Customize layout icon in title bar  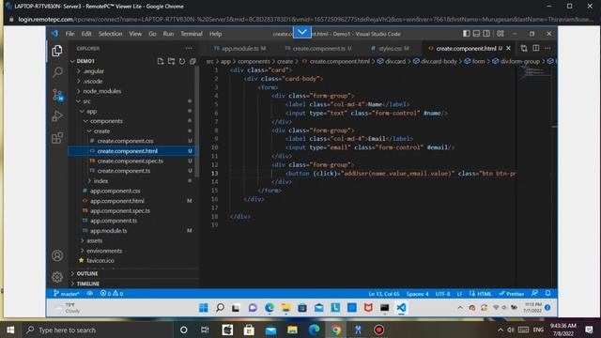point(501,34)
